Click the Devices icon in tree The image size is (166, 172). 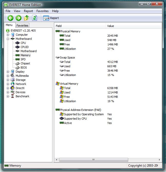tap(13, 92)
